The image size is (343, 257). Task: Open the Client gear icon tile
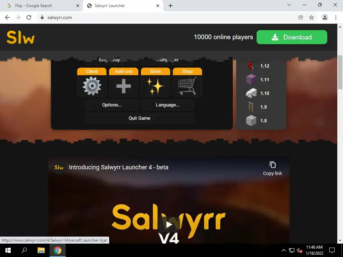click(x=92, y=82)
